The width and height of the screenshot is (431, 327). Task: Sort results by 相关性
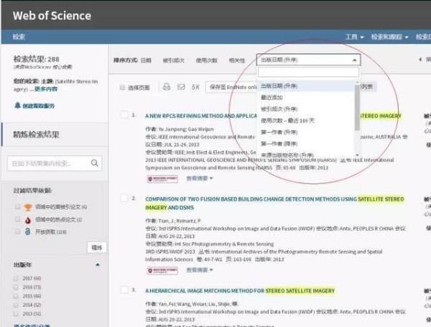[x=237, y=60]
